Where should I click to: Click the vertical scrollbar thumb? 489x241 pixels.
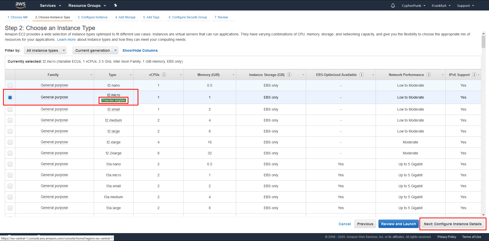point(483,42)
